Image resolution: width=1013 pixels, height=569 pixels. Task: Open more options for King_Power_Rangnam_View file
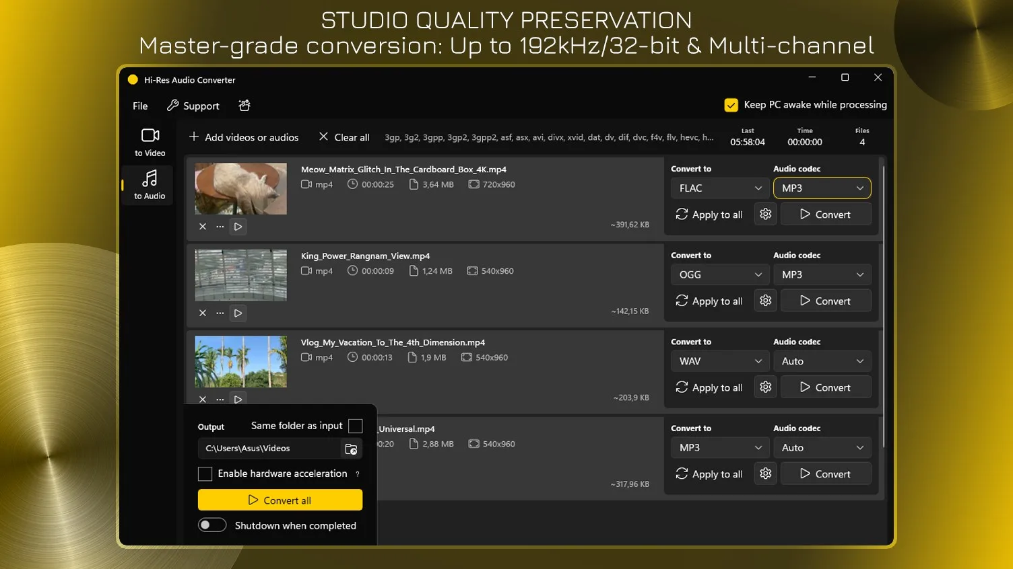(x=220, y=313)
